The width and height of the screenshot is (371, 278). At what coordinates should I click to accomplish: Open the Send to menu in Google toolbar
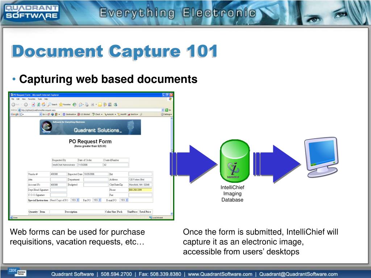(x=133, y=114)
